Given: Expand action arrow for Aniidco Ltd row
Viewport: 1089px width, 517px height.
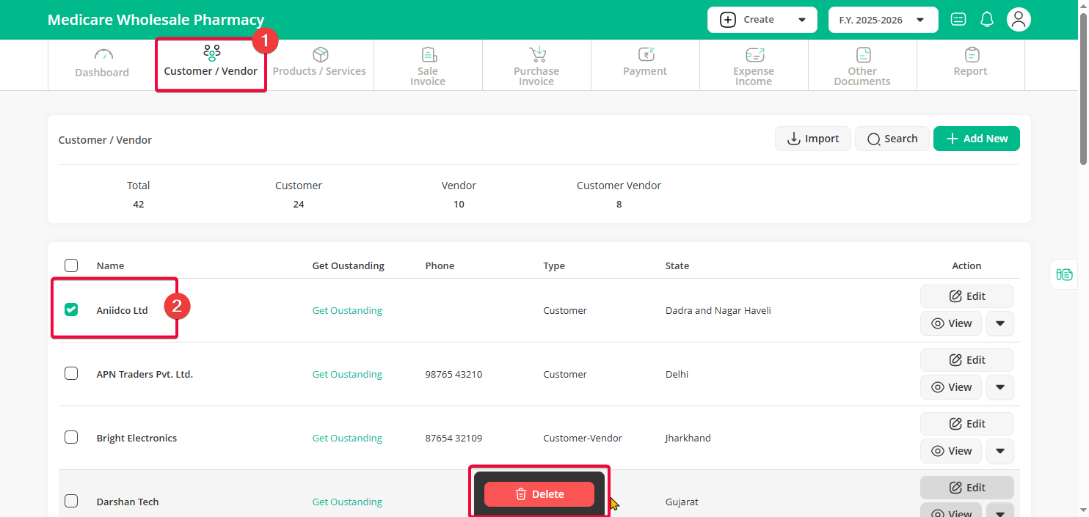Looking at the screenshot, I should (999, 323).
